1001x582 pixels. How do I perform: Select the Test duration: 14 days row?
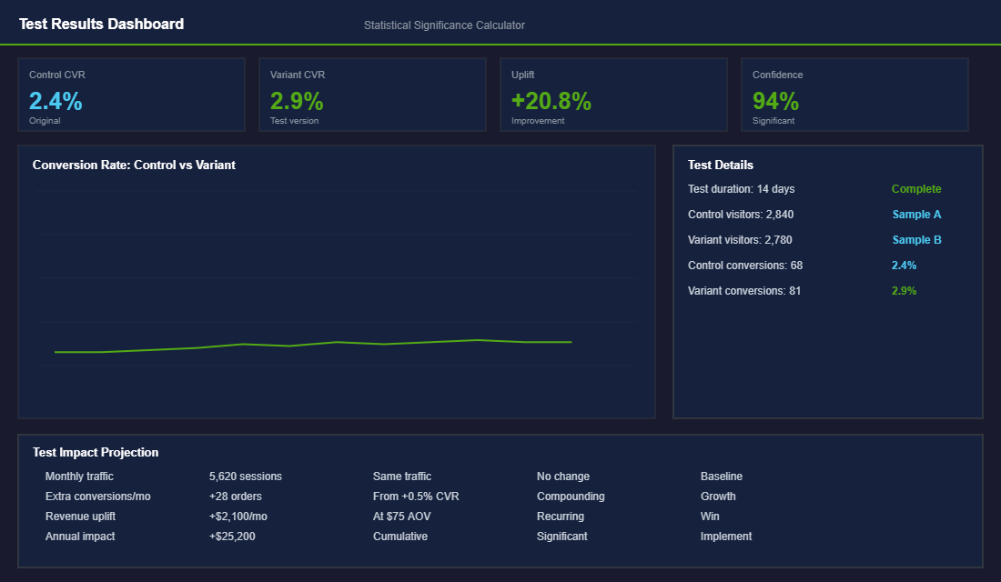(x=742, y=188)
